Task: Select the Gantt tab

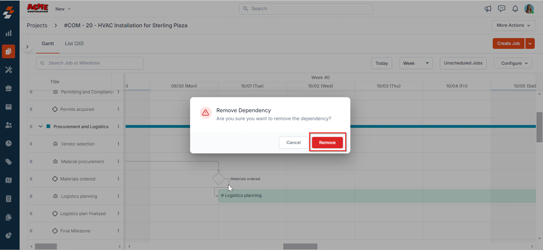Action: point(48,43)
